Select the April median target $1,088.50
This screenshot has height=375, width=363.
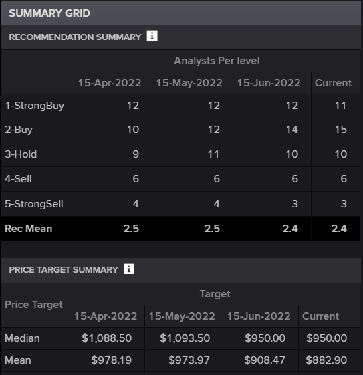click(107, 338)
